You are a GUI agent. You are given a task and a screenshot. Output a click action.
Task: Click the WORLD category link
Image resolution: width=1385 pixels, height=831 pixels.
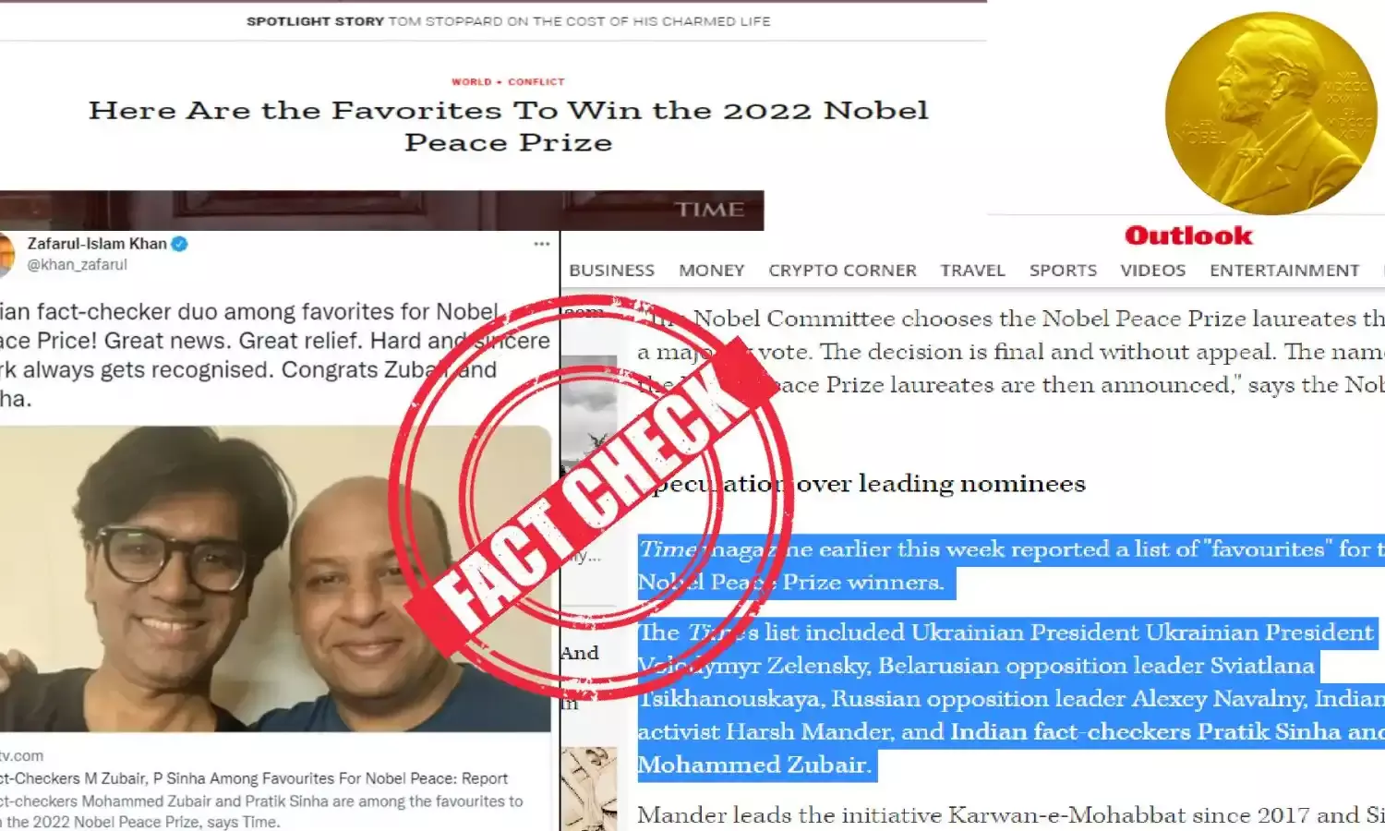471,82
